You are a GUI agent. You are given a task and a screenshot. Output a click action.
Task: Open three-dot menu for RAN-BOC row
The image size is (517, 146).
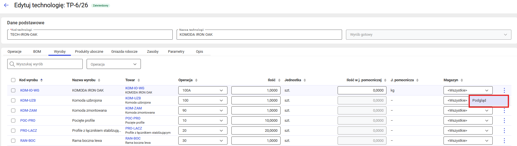pos(504,140)
